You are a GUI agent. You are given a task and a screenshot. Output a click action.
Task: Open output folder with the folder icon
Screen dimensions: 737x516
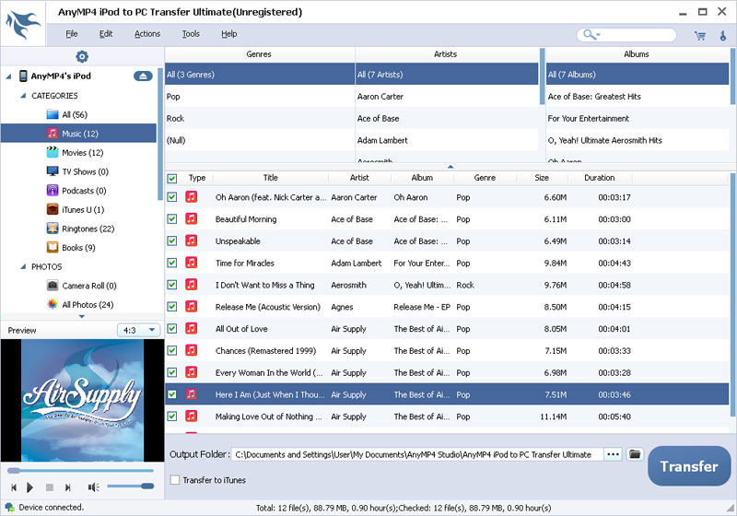tap(635, 454)
